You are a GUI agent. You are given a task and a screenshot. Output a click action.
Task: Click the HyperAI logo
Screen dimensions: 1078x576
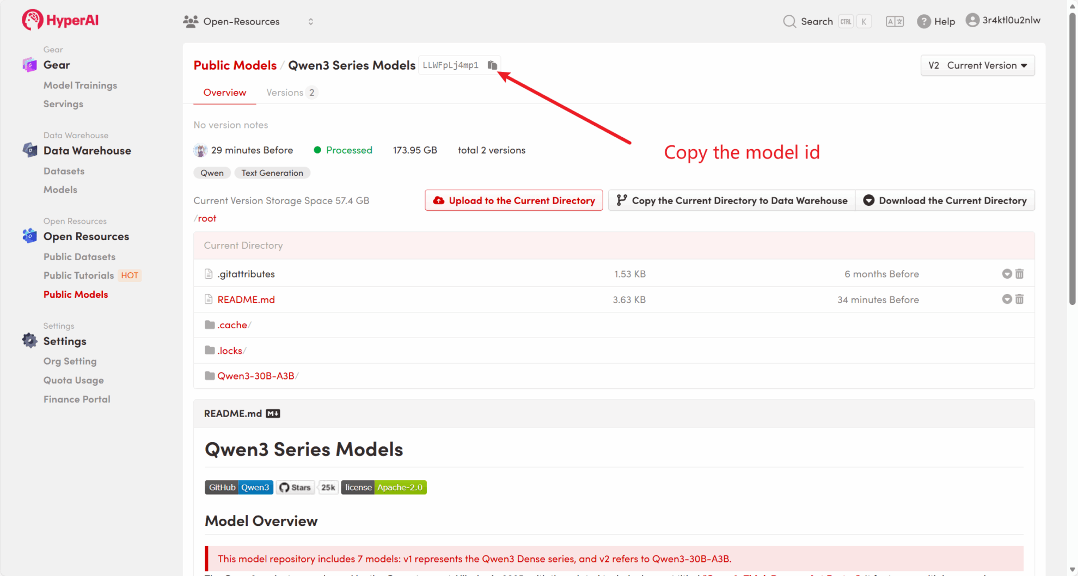tap(60, 21)
